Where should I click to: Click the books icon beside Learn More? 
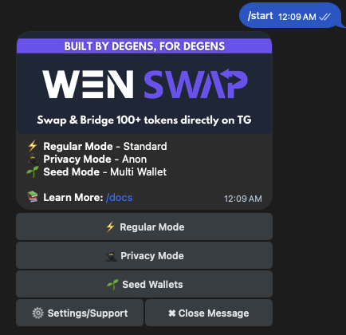(x=33, y=197)
